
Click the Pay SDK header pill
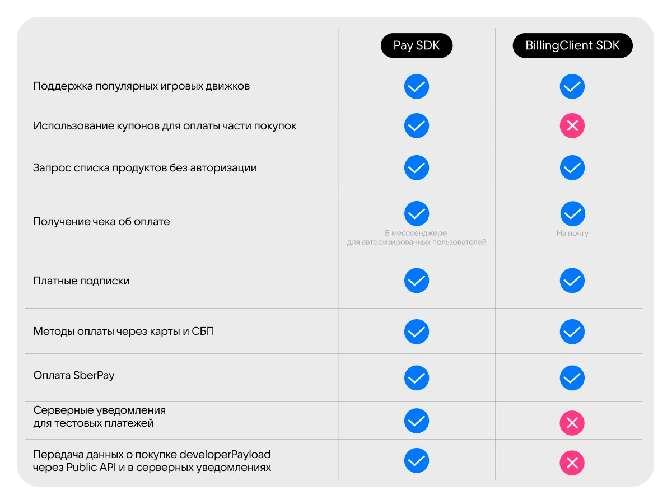point(417,46)
